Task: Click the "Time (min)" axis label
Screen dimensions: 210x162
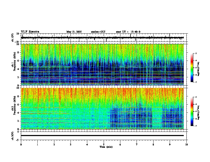Action: click(106, 147)
